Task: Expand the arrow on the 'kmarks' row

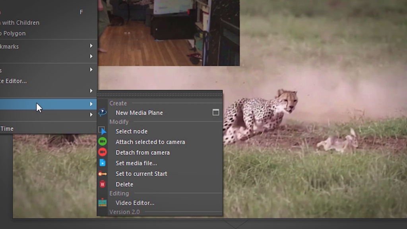Action: [91, 46]
